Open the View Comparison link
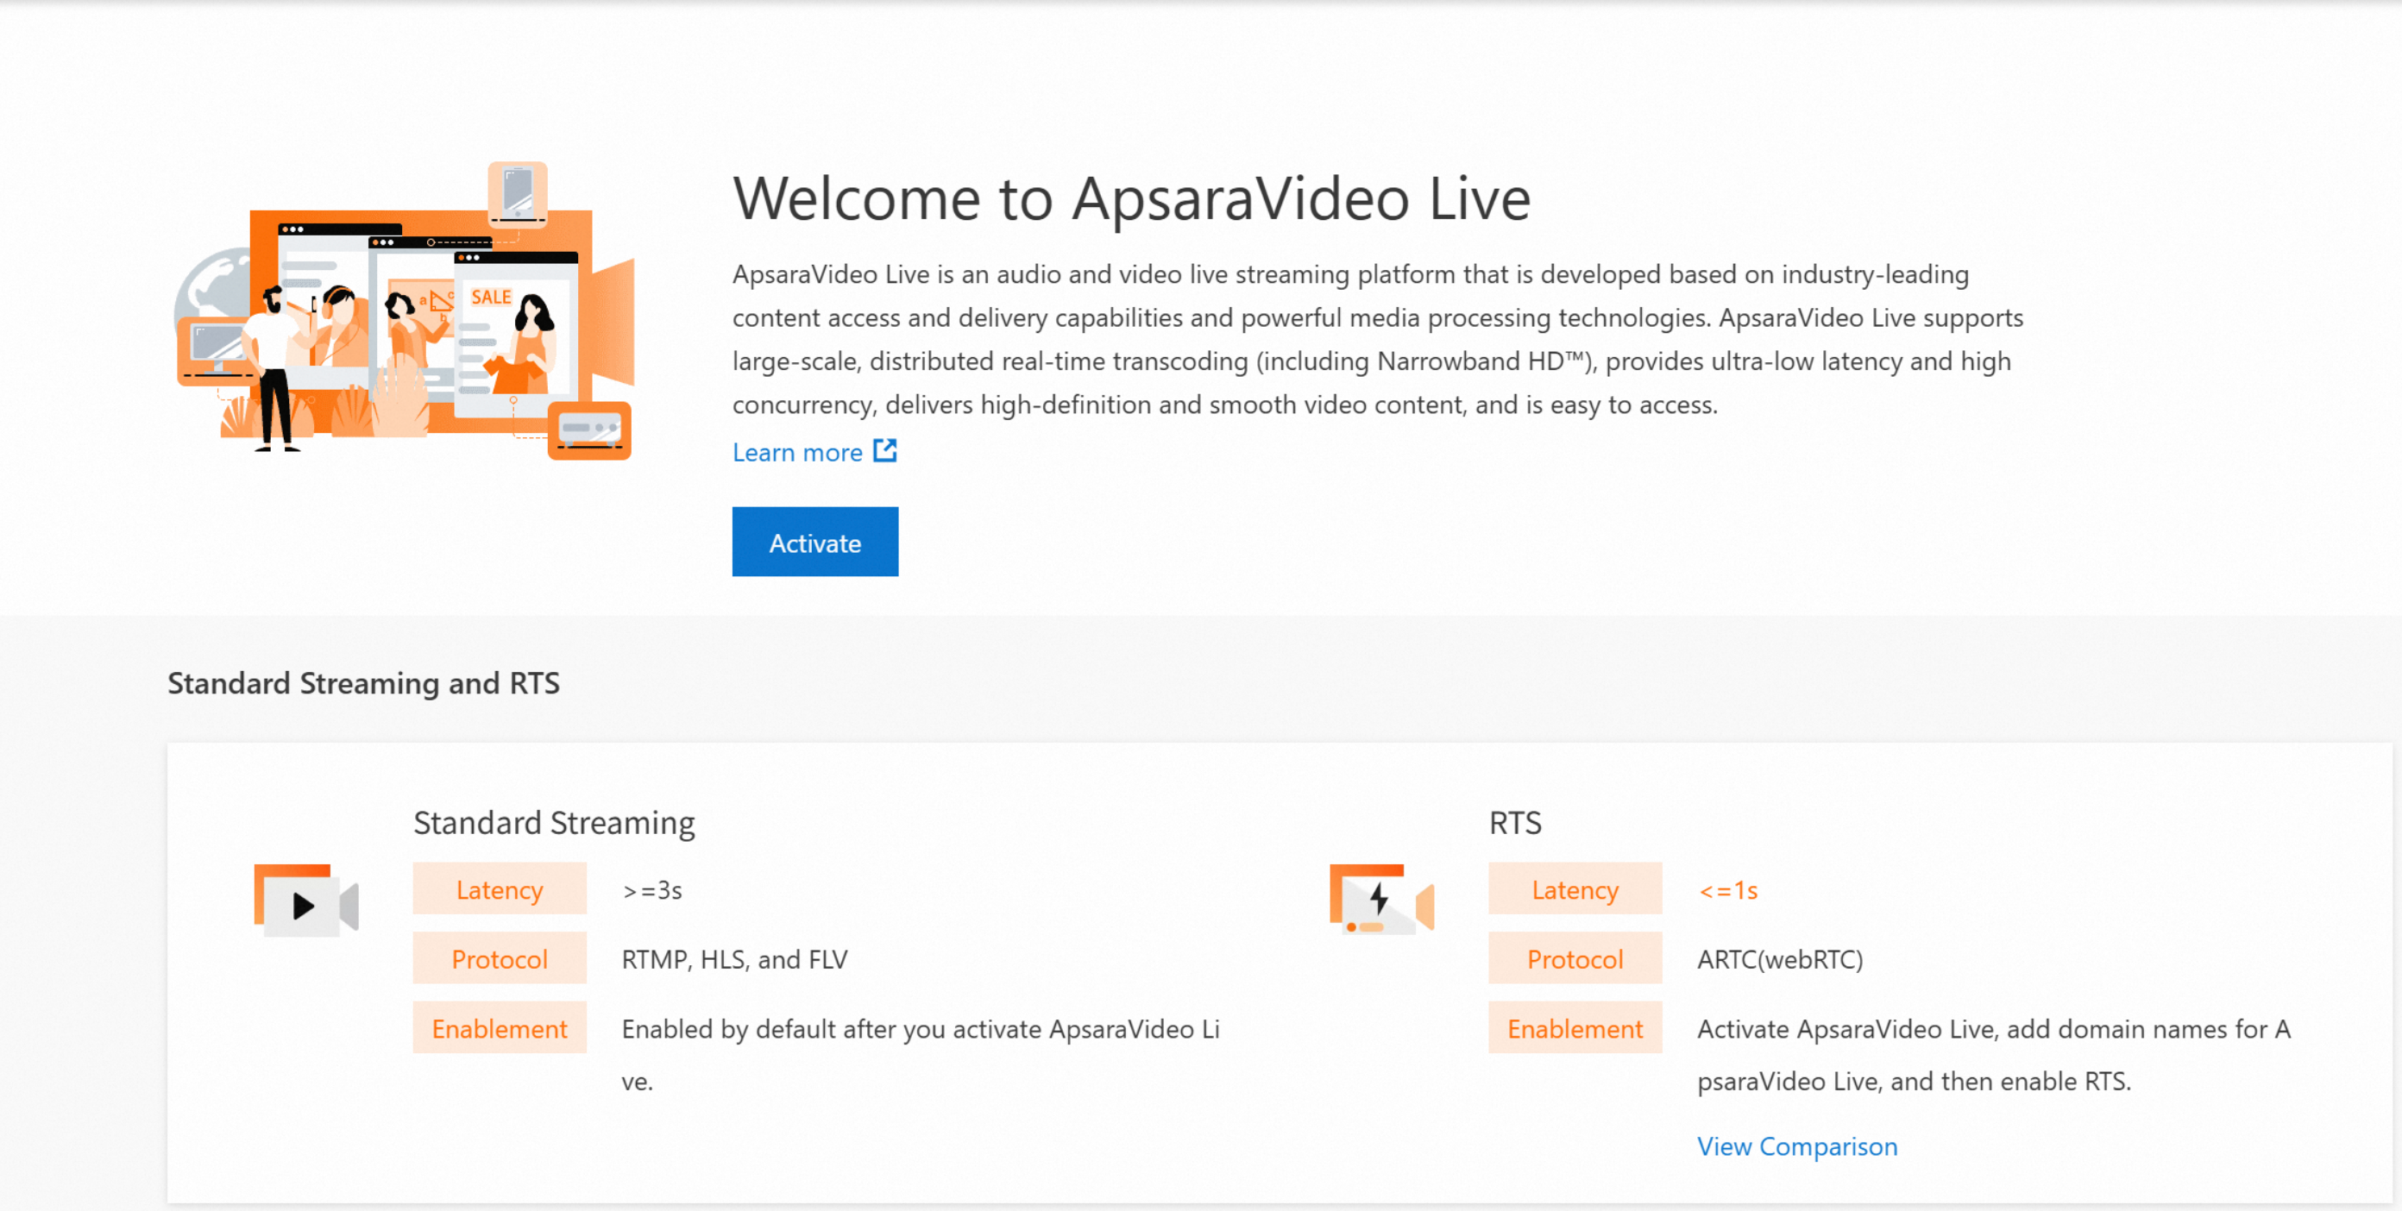 tap(1797, 1145)
